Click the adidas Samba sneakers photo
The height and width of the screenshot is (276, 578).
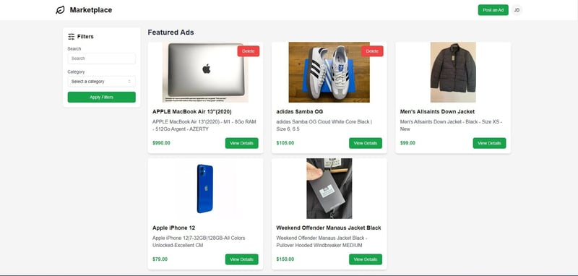(x=329, y=72)
